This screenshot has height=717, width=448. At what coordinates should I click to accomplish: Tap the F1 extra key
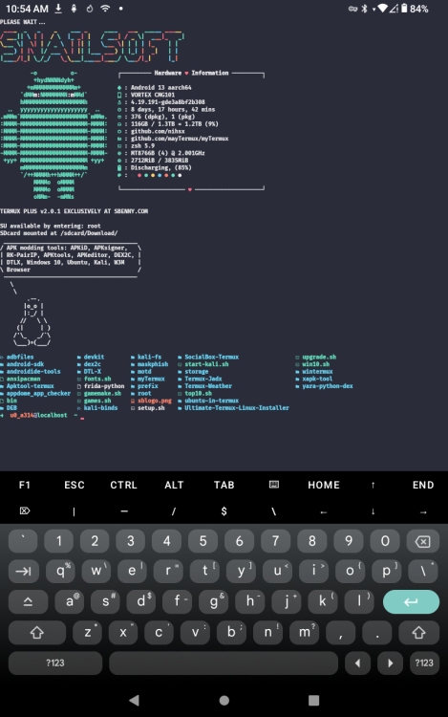[25, 485]
